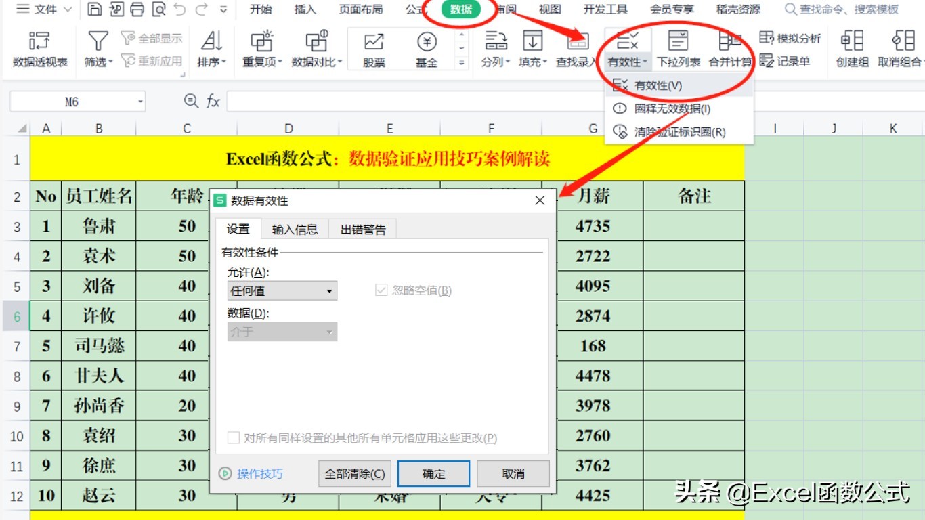Click the 重复项 duplicates icon
This screenshot has width=925, height=520.
261,41
